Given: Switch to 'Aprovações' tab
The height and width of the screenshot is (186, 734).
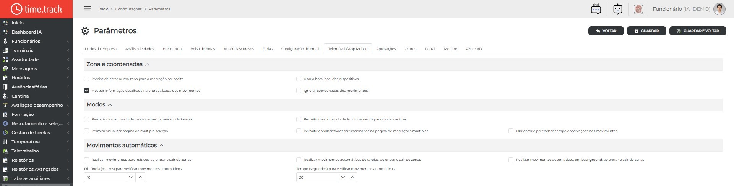Looking at the screenshot, I should click(386, 49).
